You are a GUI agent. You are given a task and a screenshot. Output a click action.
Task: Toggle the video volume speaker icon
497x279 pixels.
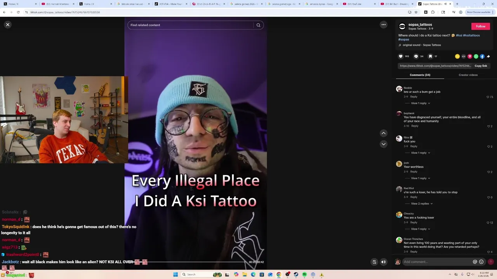(x=383, y=262)
